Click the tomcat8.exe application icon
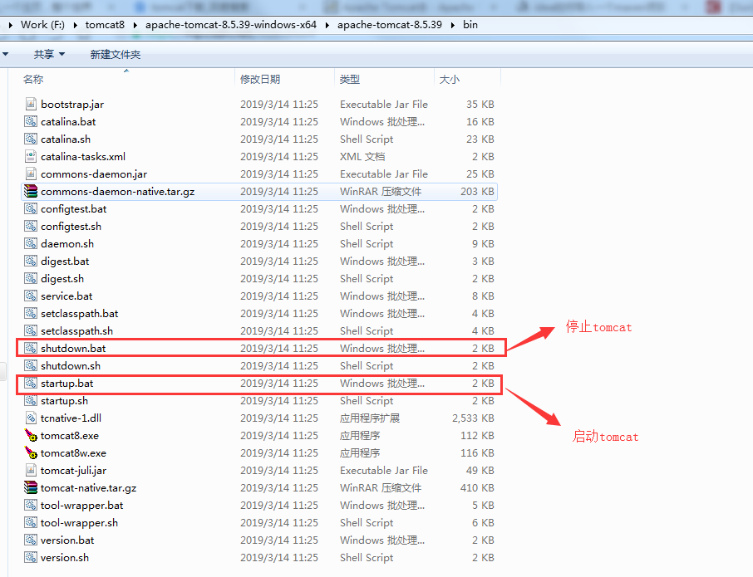753x577 pixels. coord(31,435)
